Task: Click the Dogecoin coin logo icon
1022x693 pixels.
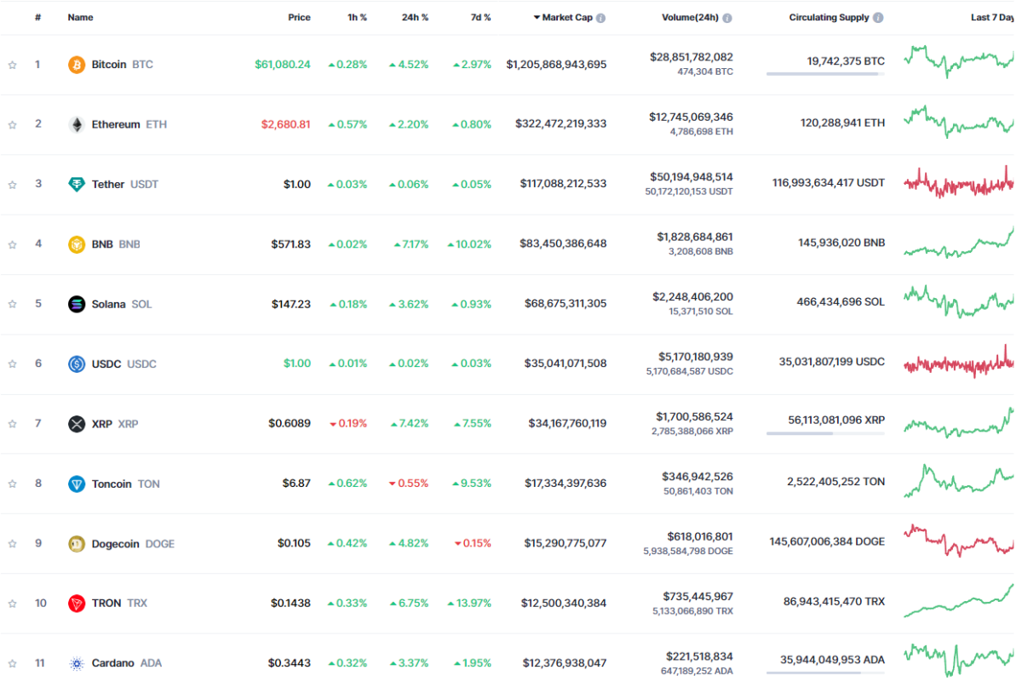Action: (77, 543)
